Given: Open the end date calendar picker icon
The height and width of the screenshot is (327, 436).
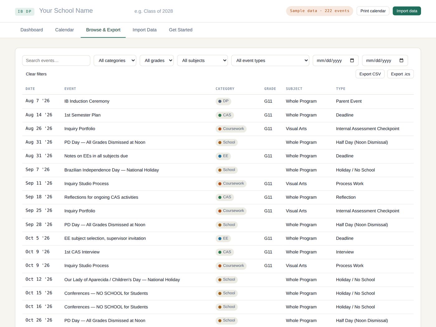Looking at the screenshot, I should click(x=401, y=60).
